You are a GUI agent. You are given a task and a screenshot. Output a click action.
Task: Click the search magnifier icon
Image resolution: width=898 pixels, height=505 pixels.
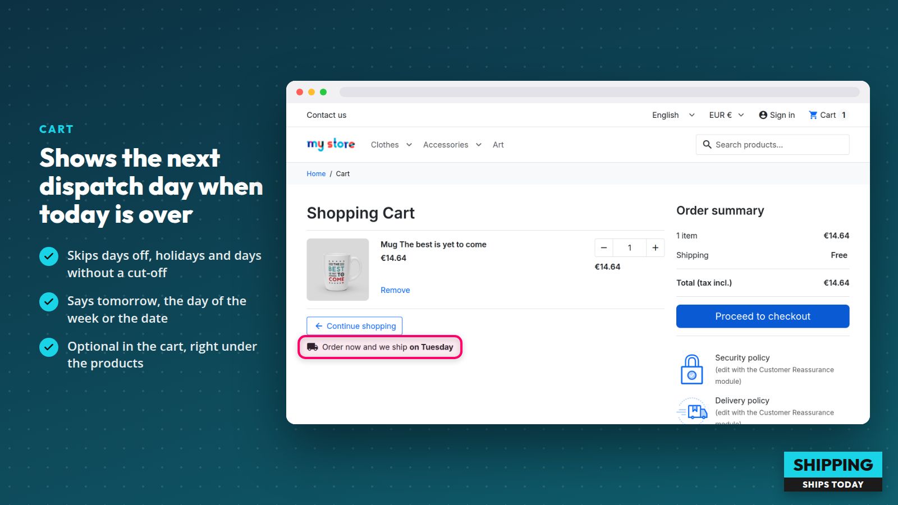[707, 144]
